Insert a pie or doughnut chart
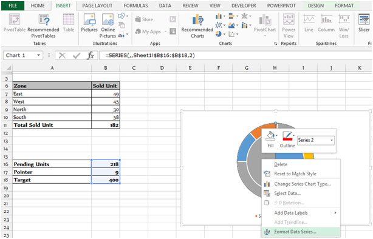Viewport: 373px width, 239px height. (x=221, y=34)
